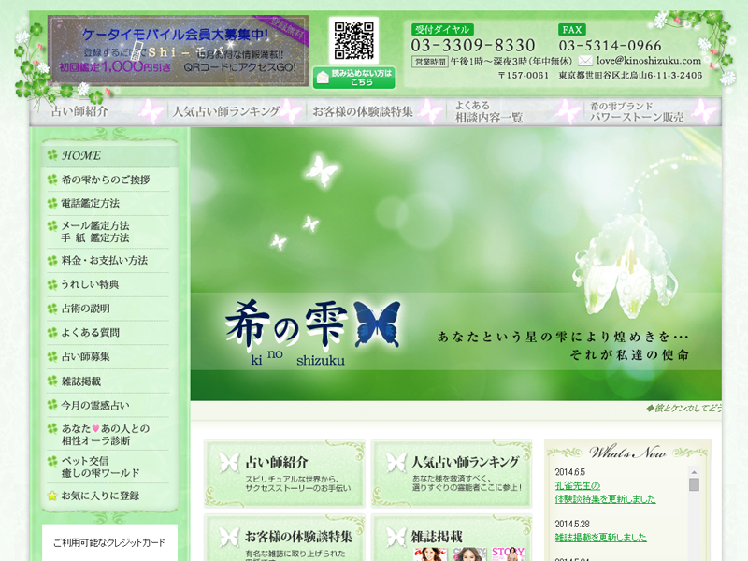Click the clover icon beside よくある質問
Viewport: 748px width, 561px height.
[52, 333]
